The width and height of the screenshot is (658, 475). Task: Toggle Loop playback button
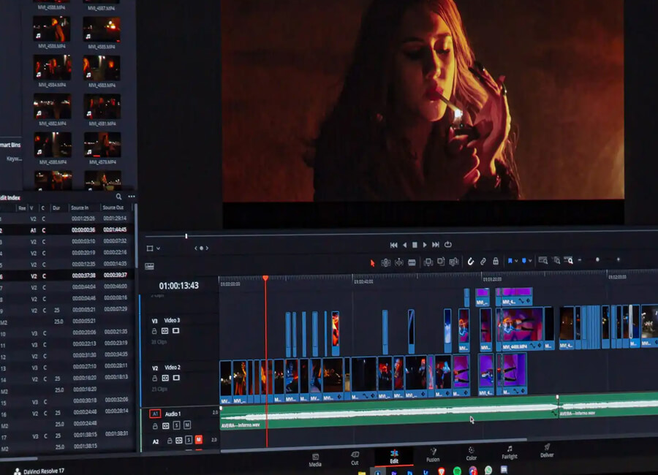click(447, 245)
